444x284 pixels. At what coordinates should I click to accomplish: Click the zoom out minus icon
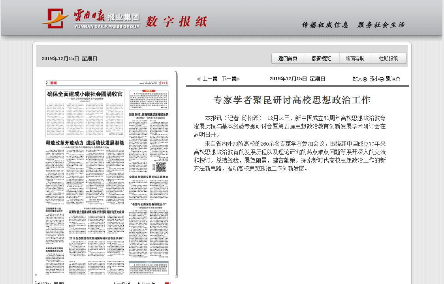click(x=382, y=79)
